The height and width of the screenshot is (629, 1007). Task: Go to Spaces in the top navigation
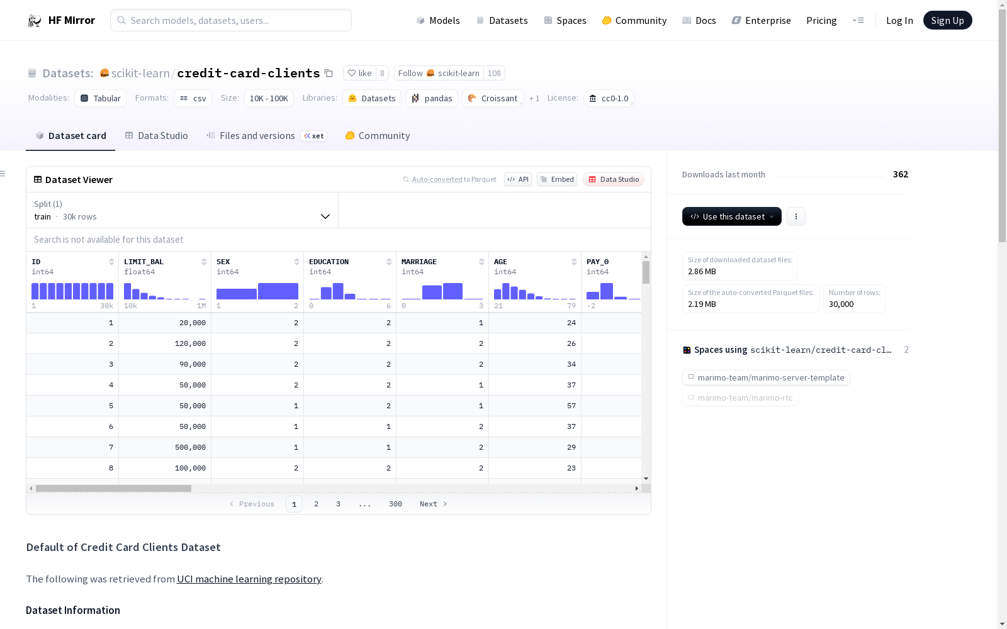565,21
